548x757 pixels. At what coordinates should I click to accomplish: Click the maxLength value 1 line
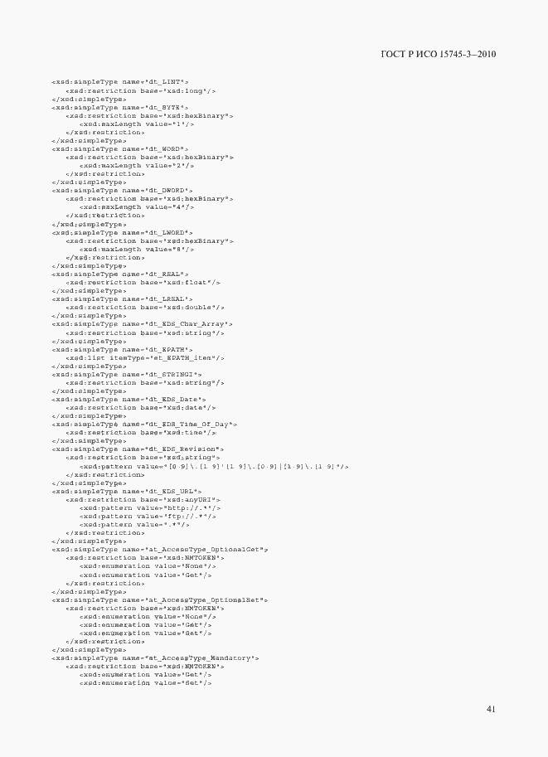[137, 124]
